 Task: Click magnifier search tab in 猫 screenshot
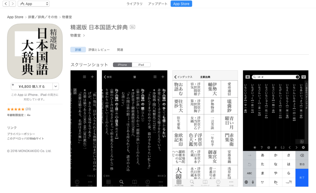121,182
